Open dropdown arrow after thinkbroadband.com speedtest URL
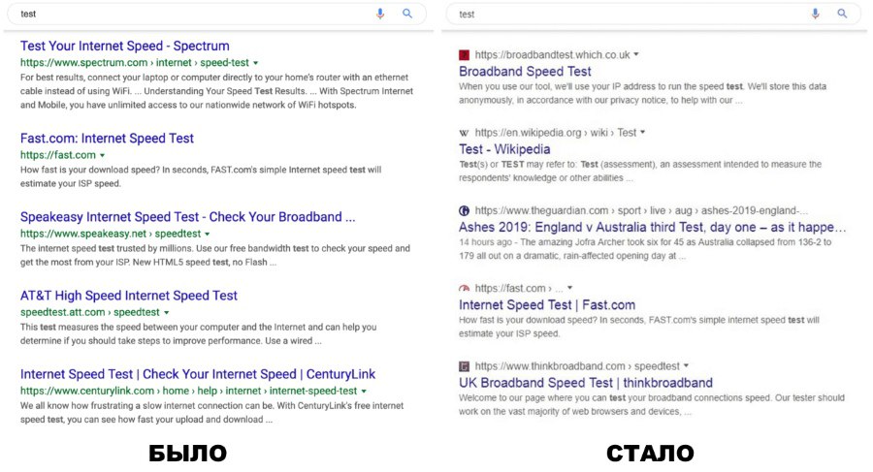 (x=686, y=365)
